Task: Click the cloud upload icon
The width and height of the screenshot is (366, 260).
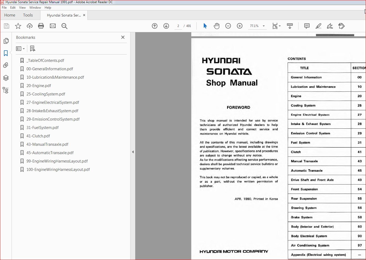Action: [x=30, y=26]
